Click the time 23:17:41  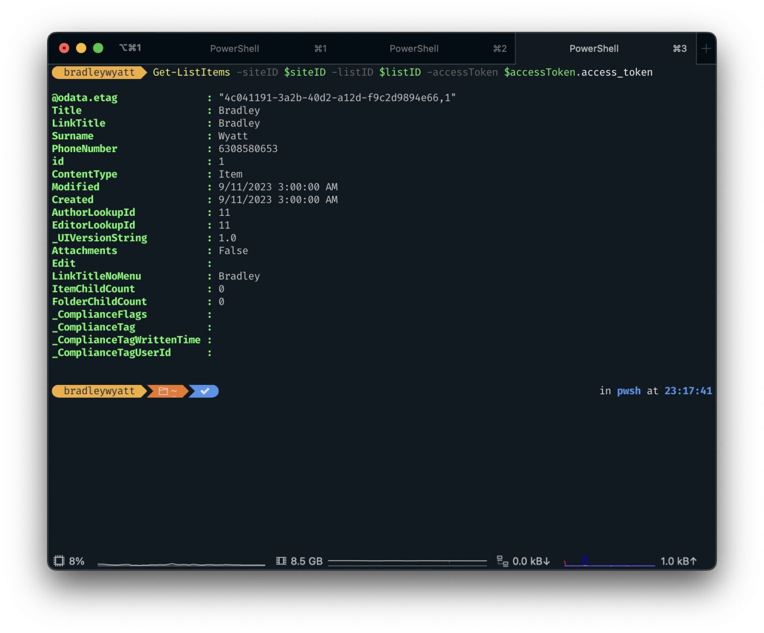(x=688, y=391)
